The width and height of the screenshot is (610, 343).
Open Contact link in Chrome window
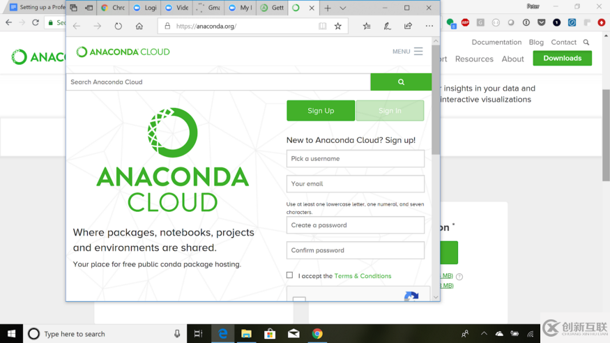[563, 42]
